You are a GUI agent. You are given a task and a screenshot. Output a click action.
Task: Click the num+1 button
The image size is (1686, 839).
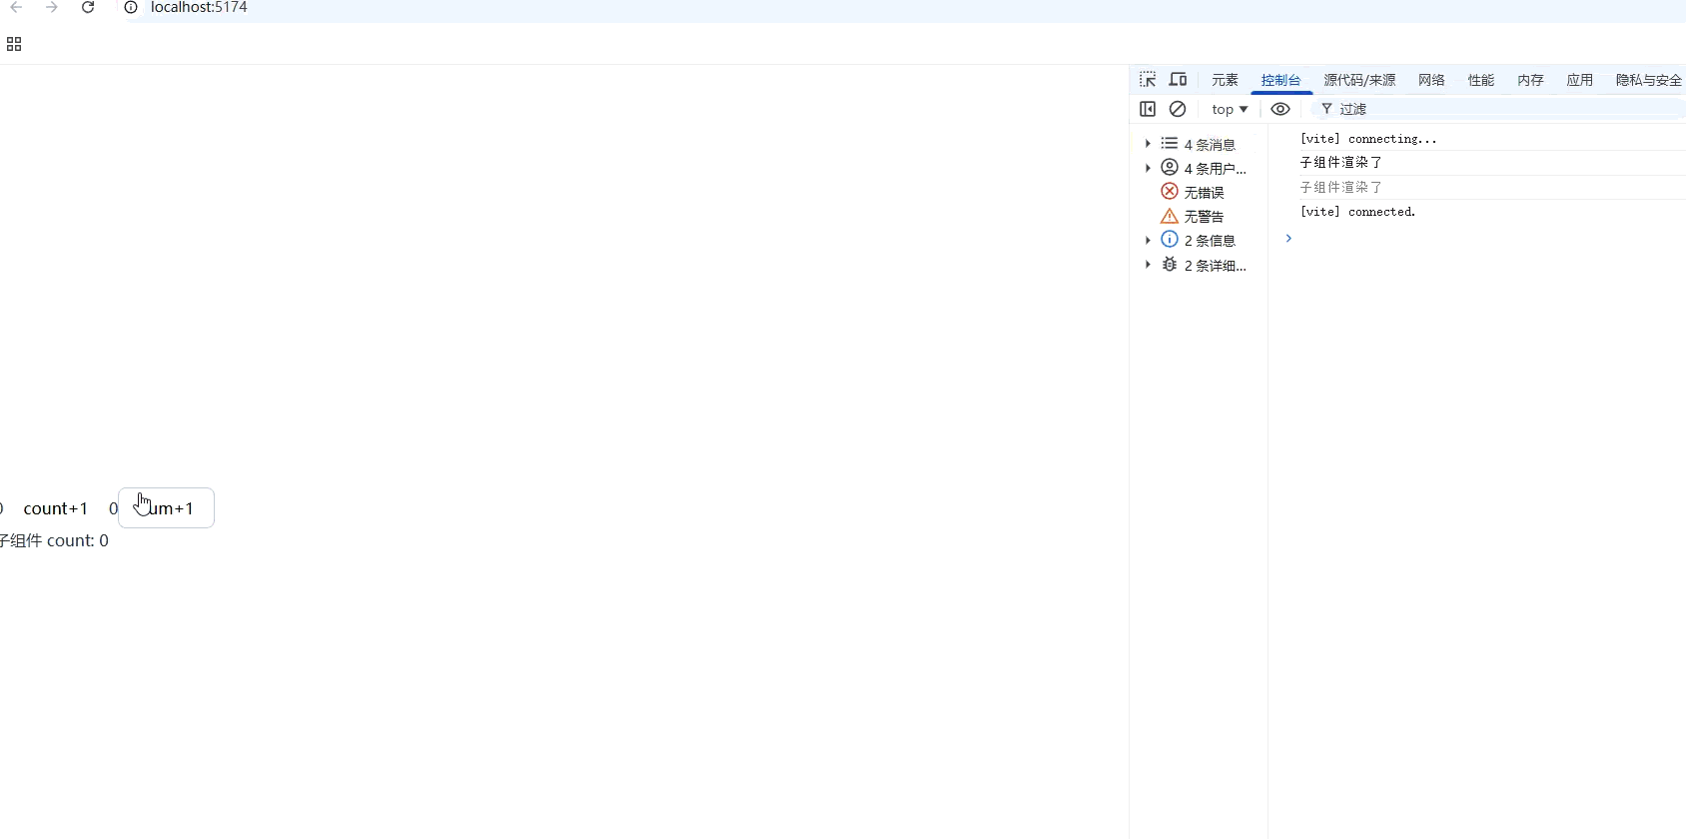[x=166, y=508]
